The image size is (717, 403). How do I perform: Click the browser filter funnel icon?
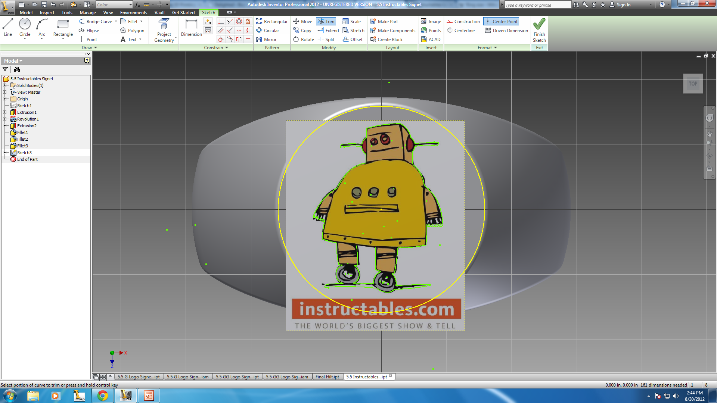[x=5, y=69]
